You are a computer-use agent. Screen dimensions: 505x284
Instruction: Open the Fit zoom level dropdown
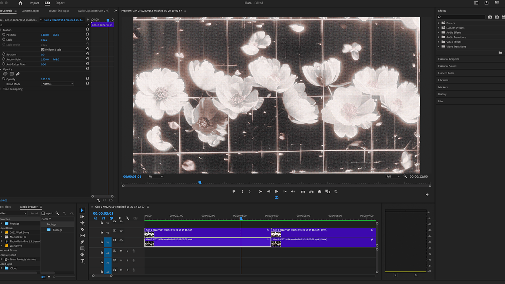pyautogui.click(x=156, y=177)
